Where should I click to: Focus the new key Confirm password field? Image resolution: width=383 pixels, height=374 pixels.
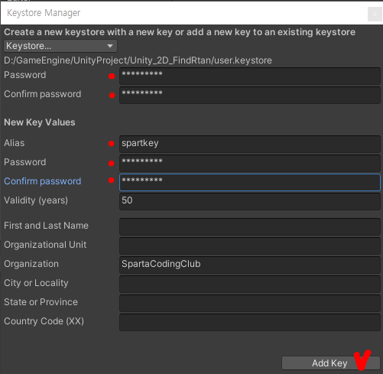click(250, 182)
